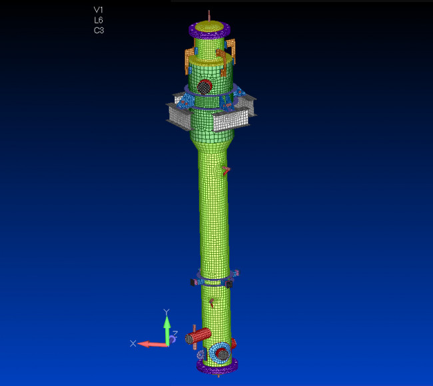The image size is (433, 386).
Task: Click the L6 load label
Action: pos(99,20)
